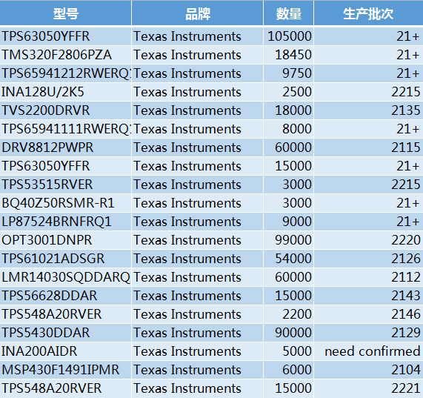
Task: Select the 品牌 column header
Action: click(x=198, y=13)
